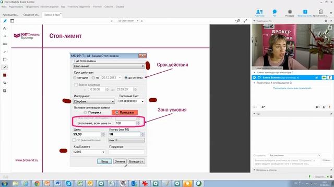Select the 'до отмены' radio button
This screenshot has height=187, width=334.
[126, 78]
